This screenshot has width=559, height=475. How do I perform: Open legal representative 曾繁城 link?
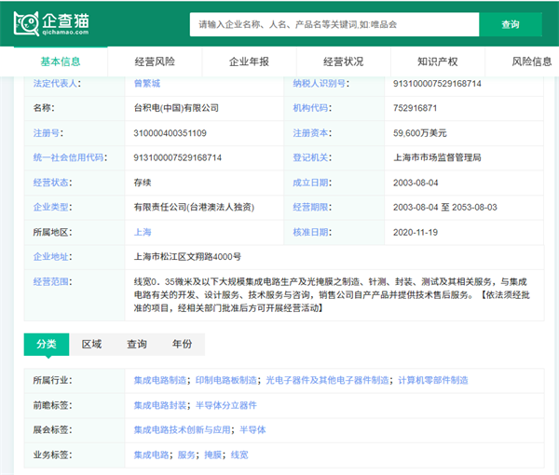click(x=147, y=84)
